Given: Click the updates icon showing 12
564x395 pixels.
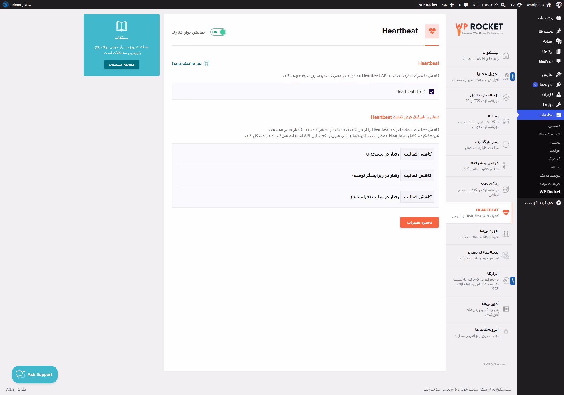Looking at the screenshot, I should (520, 5).
